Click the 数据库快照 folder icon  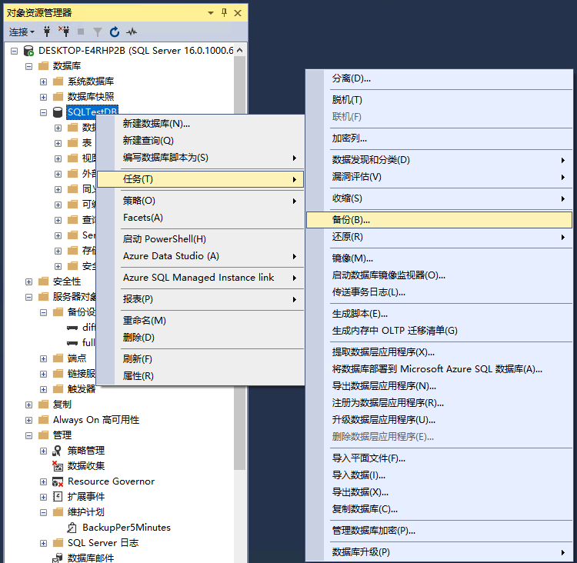[58, 96]
